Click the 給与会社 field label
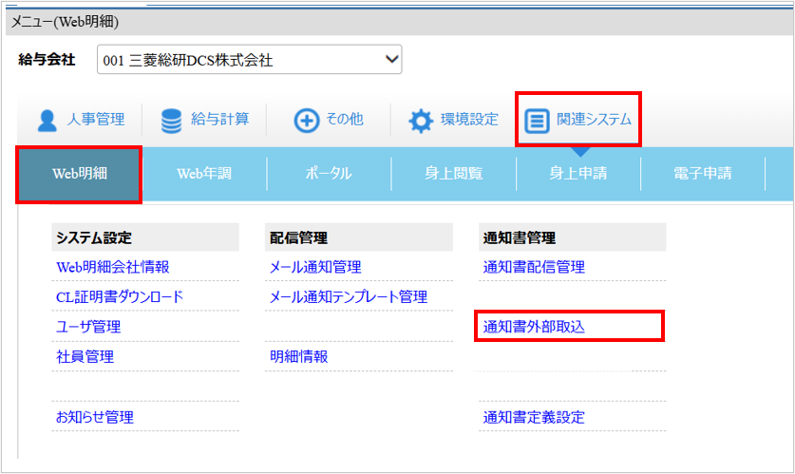This screenshot has height=474, width=795. 47,60
